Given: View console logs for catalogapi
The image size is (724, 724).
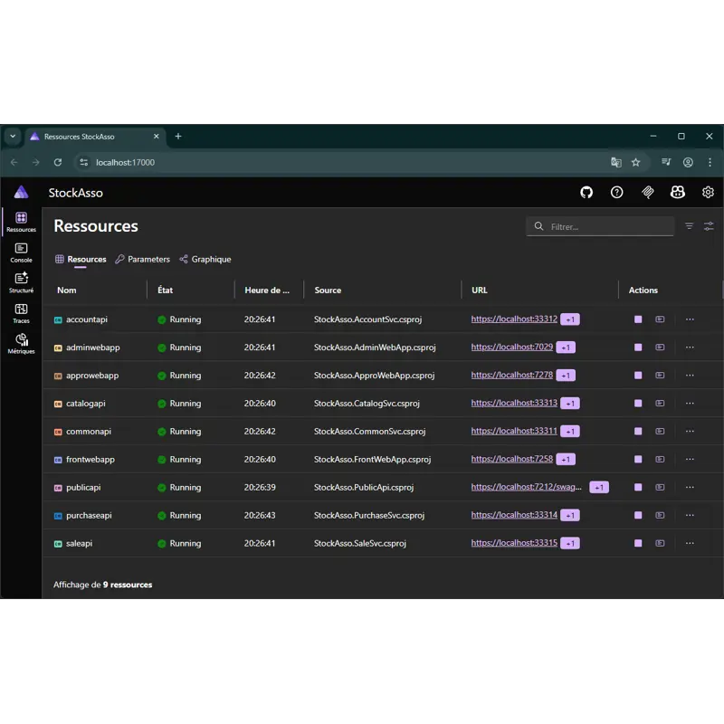Looking at the screenshot, I should tap(660, 404).
